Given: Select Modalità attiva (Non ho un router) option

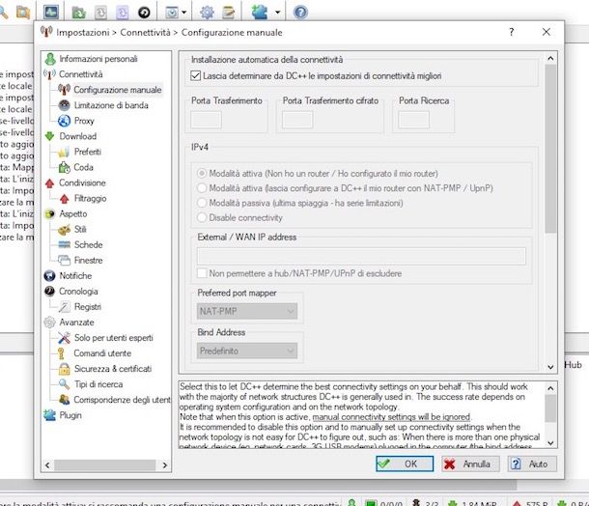Looking at the screenshot, I should point(202,173).
